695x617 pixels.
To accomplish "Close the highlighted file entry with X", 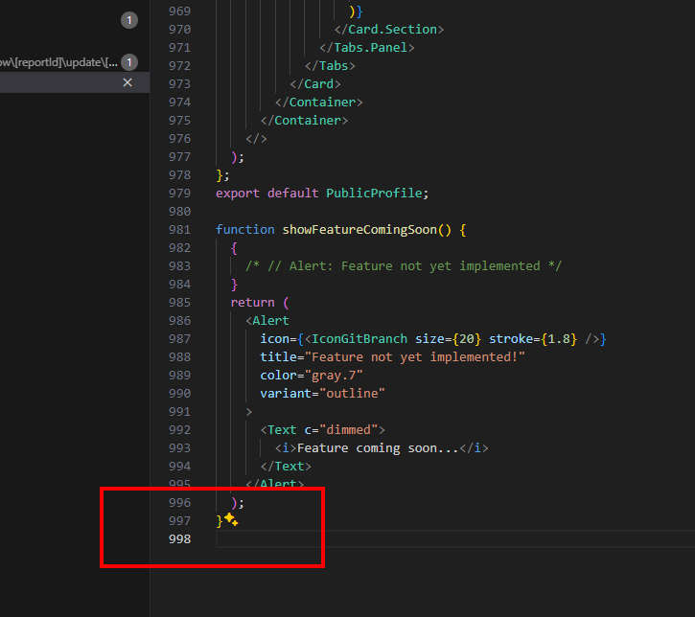I will pos(127,82).
